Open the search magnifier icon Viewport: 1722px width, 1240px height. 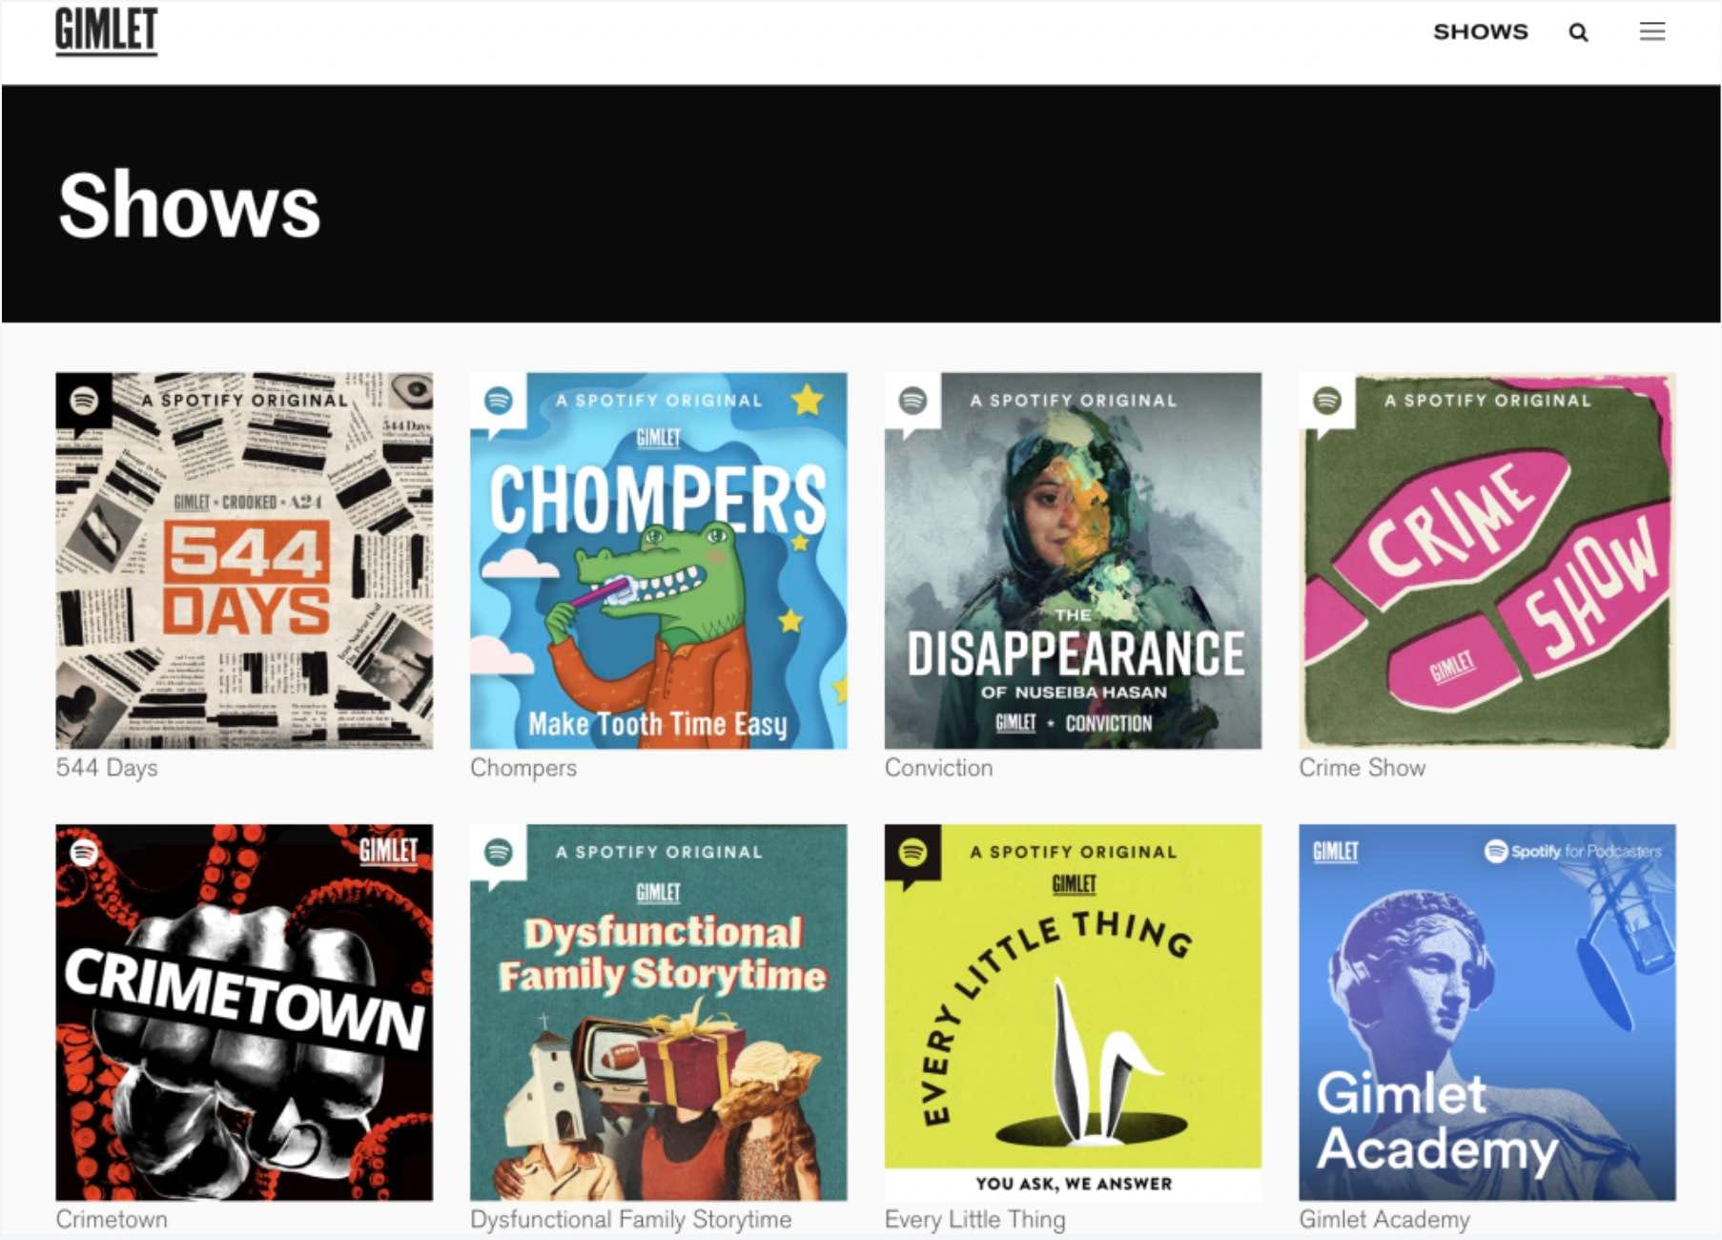[x=1579, y=31]
